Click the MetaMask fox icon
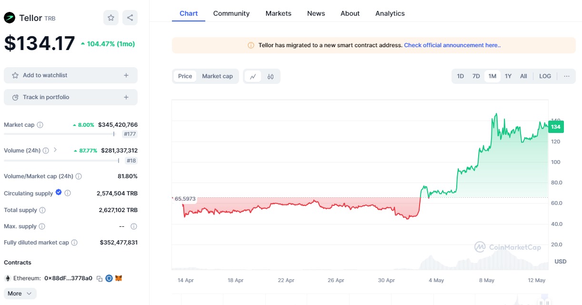The height and width of the screenshot is (305, 582). pos(119,278)
